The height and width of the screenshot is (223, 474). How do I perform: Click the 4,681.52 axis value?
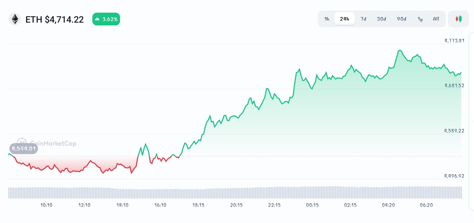pos(454,85)
